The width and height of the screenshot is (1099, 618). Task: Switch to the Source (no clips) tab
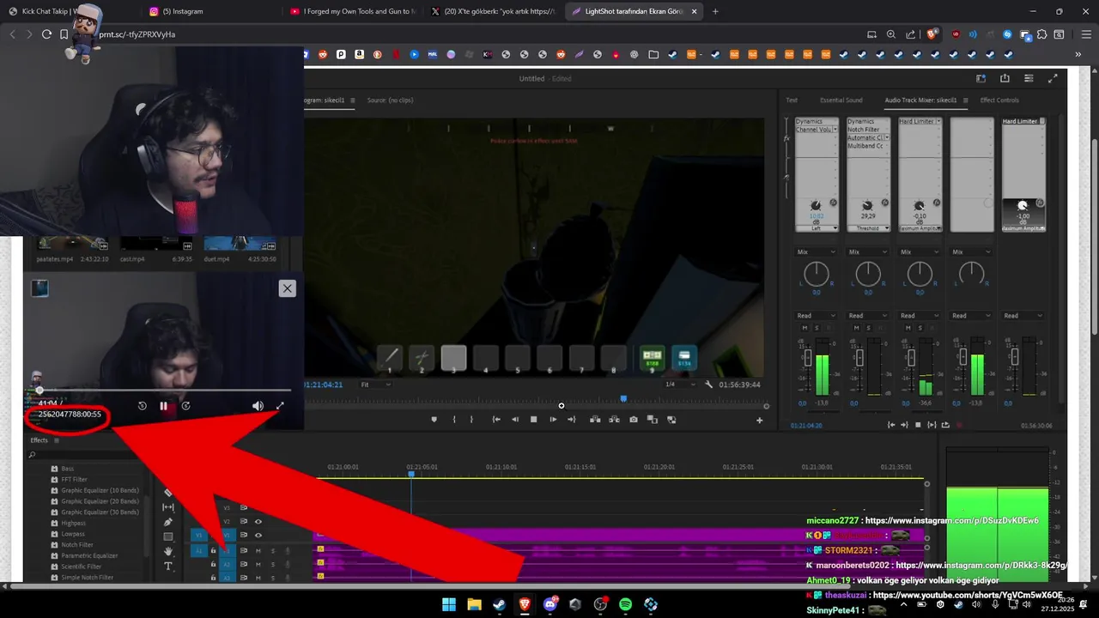pos(390,100)
